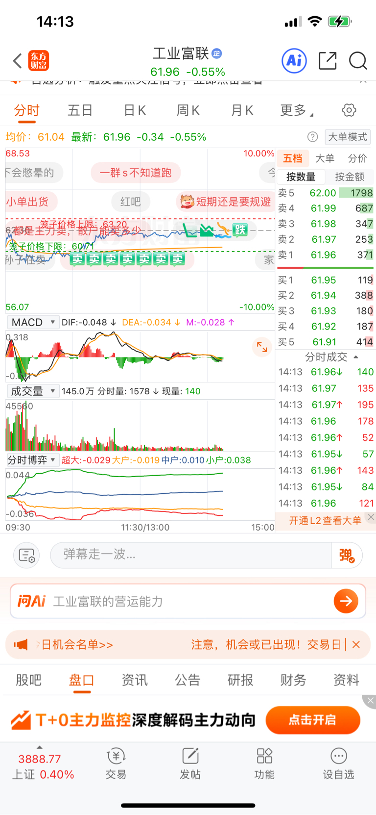The image size is (376, 815).
Task: Select the 五日 chart tab
Action: tap(80, 111)
